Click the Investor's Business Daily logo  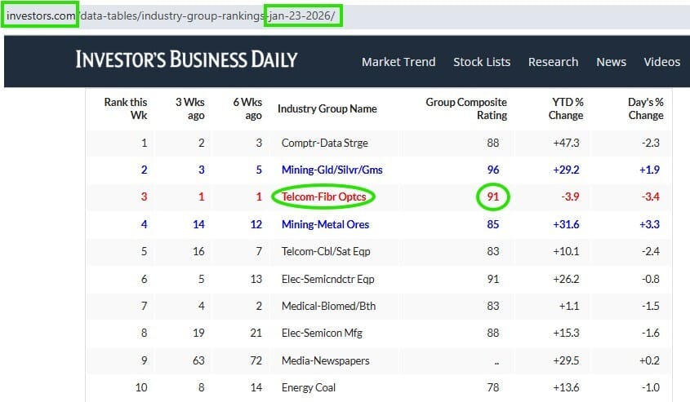[186, 60]
